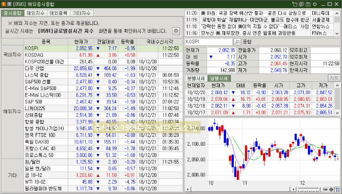Select the 프랑스 CAC 40 row
The width and height of the screenshot is (342, 194).
[103, 148]
